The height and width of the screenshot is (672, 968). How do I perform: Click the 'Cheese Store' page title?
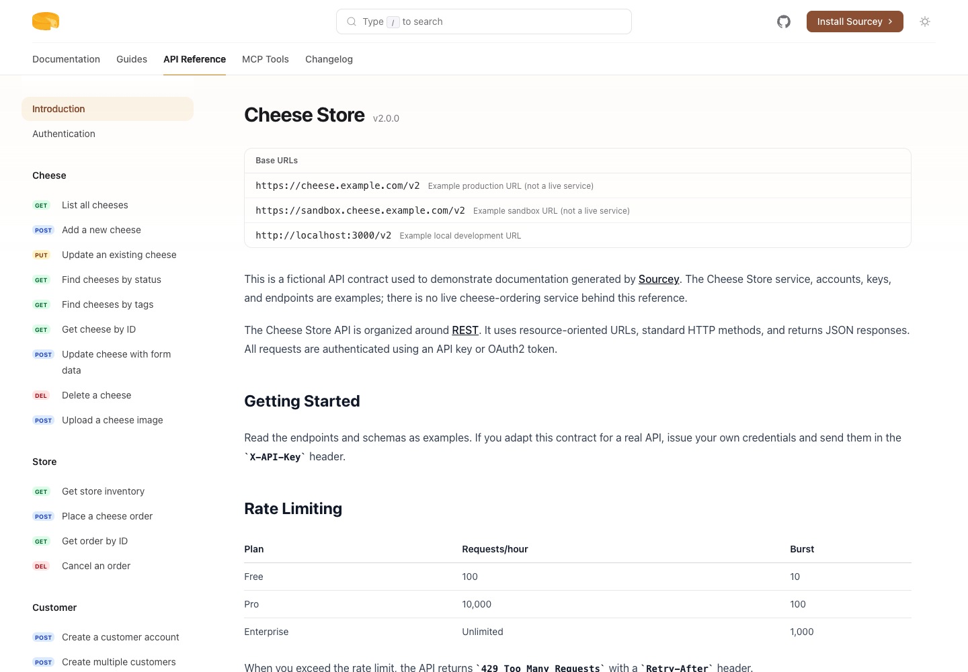(x=305, y=115)
